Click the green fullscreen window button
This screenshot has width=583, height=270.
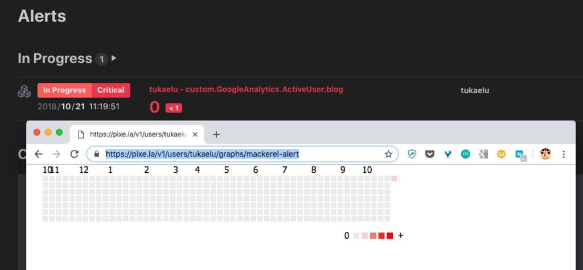(x=59, y=132)
